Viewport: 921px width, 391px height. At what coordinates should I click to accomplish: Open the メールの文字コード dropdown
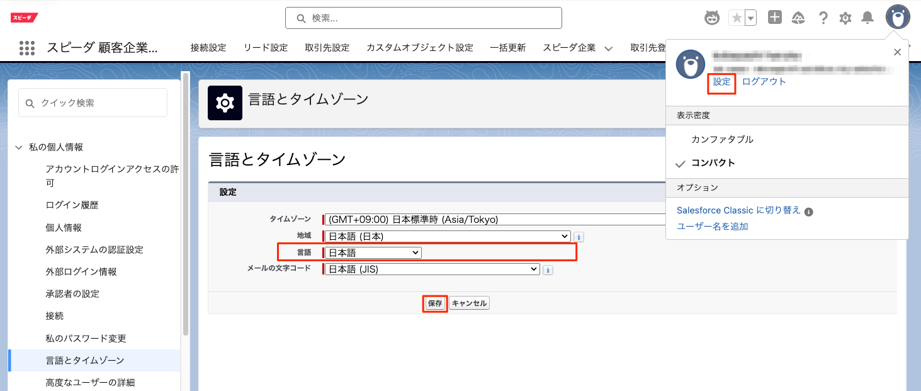[432, 269]
